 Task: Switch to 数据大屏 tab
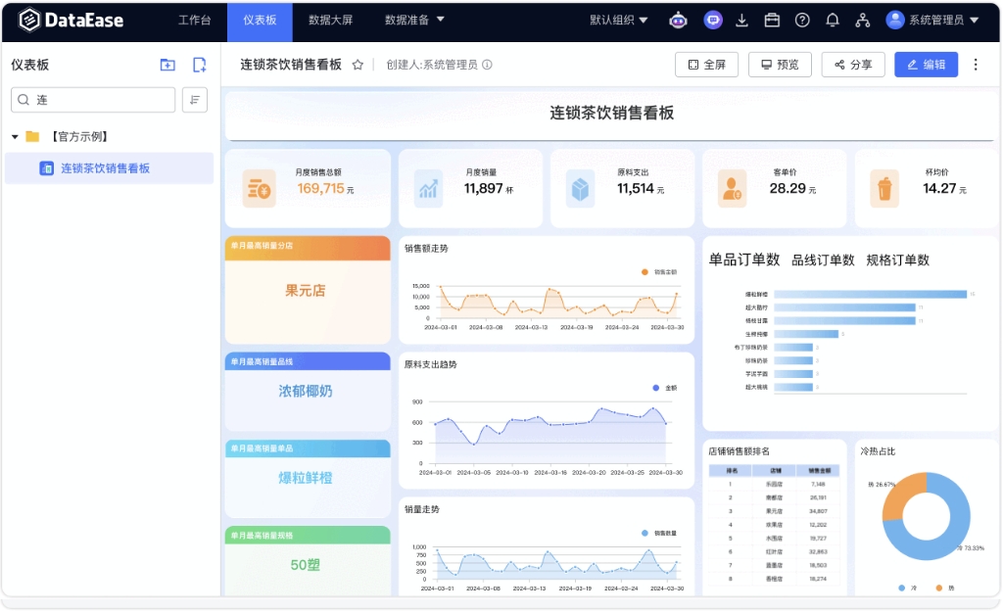tap(330, 20)
